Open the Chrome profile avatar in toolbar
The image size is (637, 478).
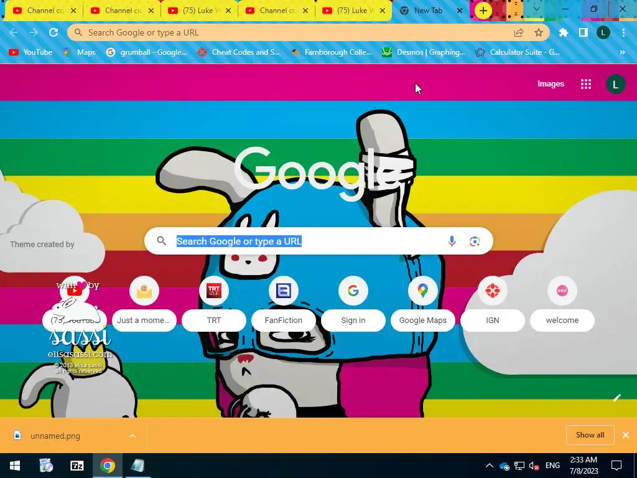pyautogui.click(x=603, y=32)
